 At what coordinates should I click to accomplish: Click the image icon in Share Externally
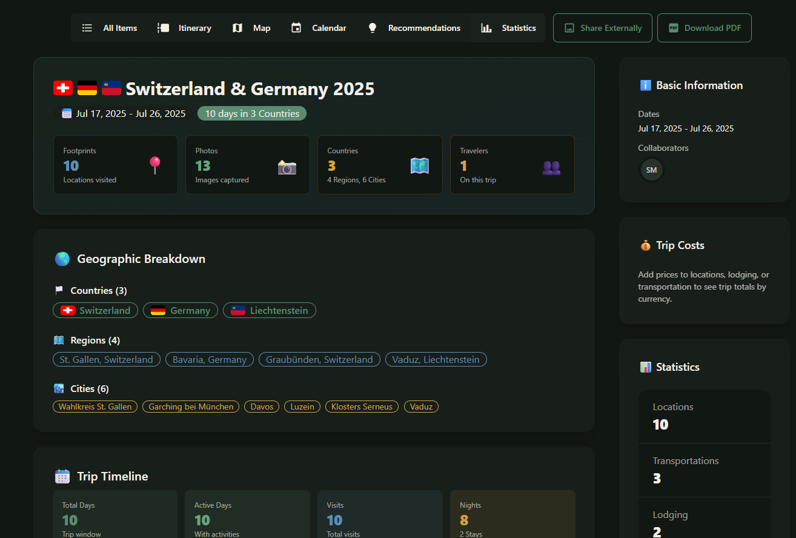(569, 28)
